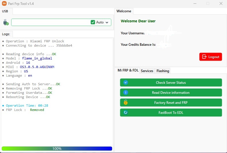Click FastBoot To EDL button

171,112
